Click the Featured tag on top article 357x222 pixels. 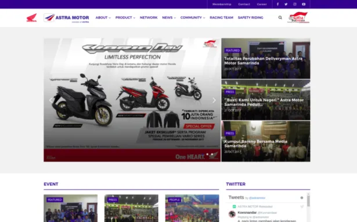[233, 51]
